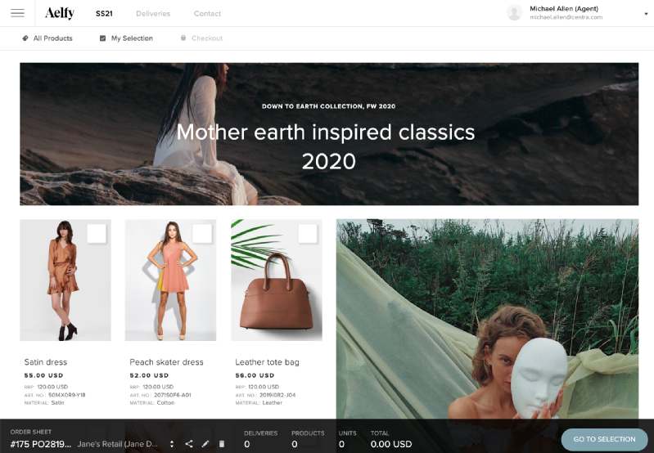Click the share order sheet icon
The image size is (654, 453).
point(189,444)
